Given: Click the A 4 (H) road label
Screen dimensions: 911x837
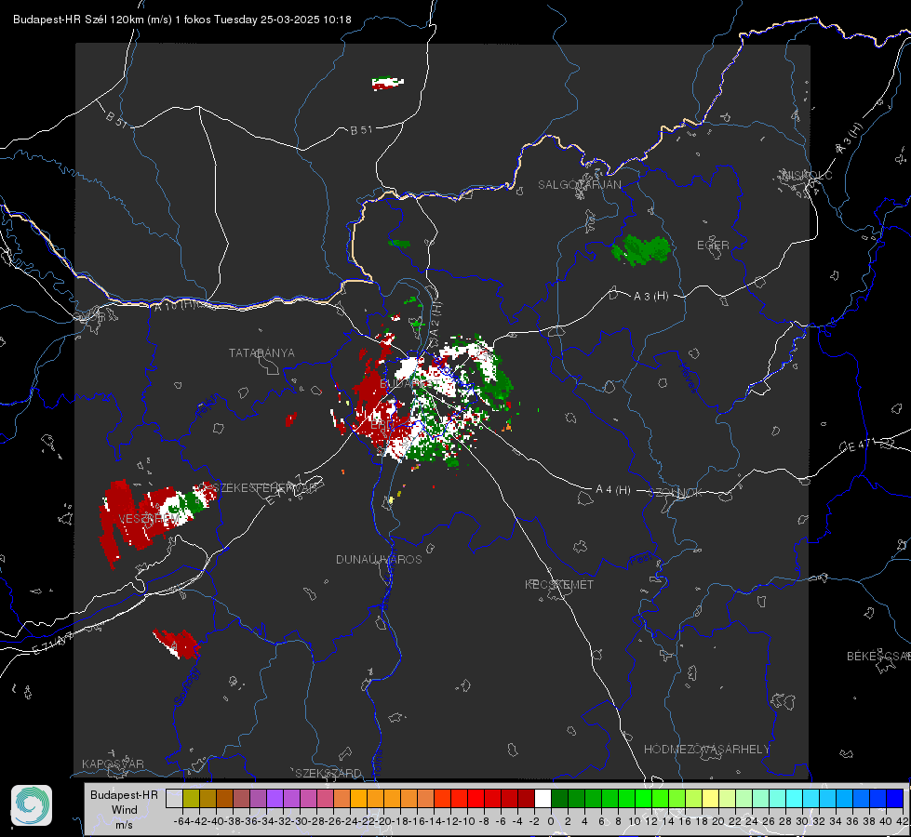Looking at the screenshot, I should point(613,490).
